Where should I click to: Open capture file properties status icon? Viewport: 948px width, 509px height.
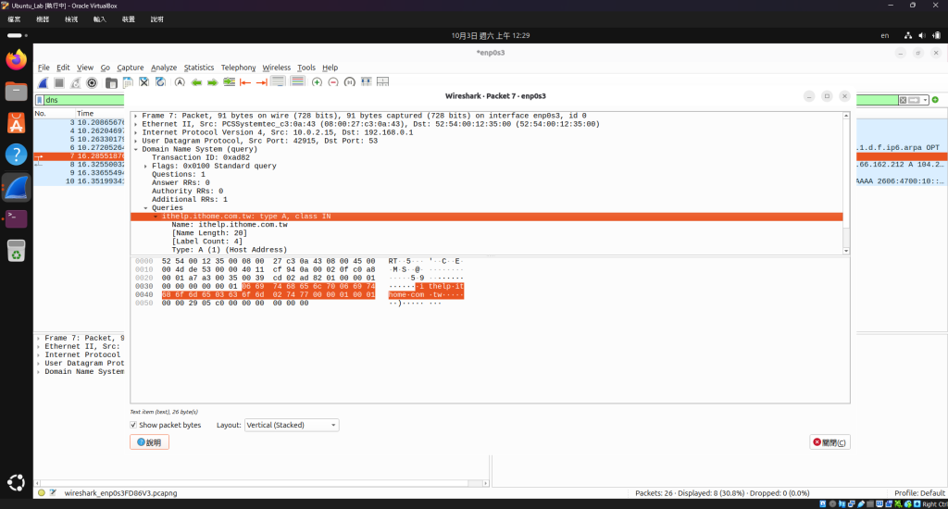click(x=53, y=493)
